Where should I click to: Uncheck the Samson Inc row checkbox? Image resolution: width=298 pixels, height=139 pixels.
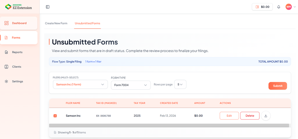pyautogui.click(x=55, y=116)
